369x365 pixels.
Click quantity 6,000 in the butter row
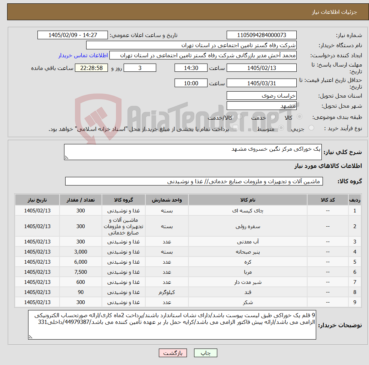[81, 262]
